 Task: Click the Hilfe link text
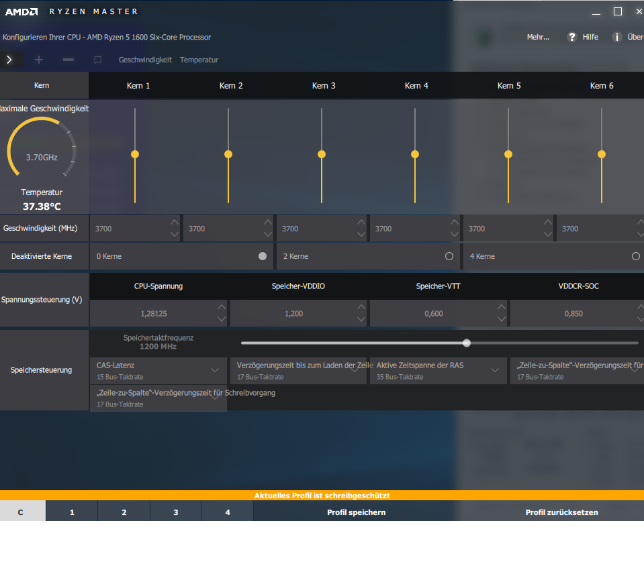coord(590,37)
